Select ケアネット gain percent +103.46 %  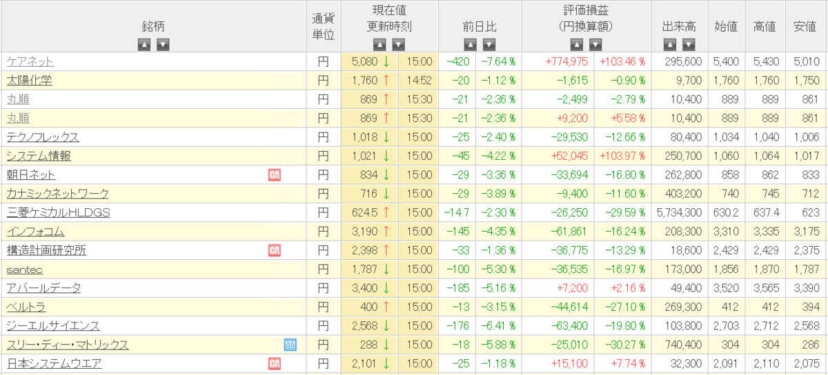point(622,61)
